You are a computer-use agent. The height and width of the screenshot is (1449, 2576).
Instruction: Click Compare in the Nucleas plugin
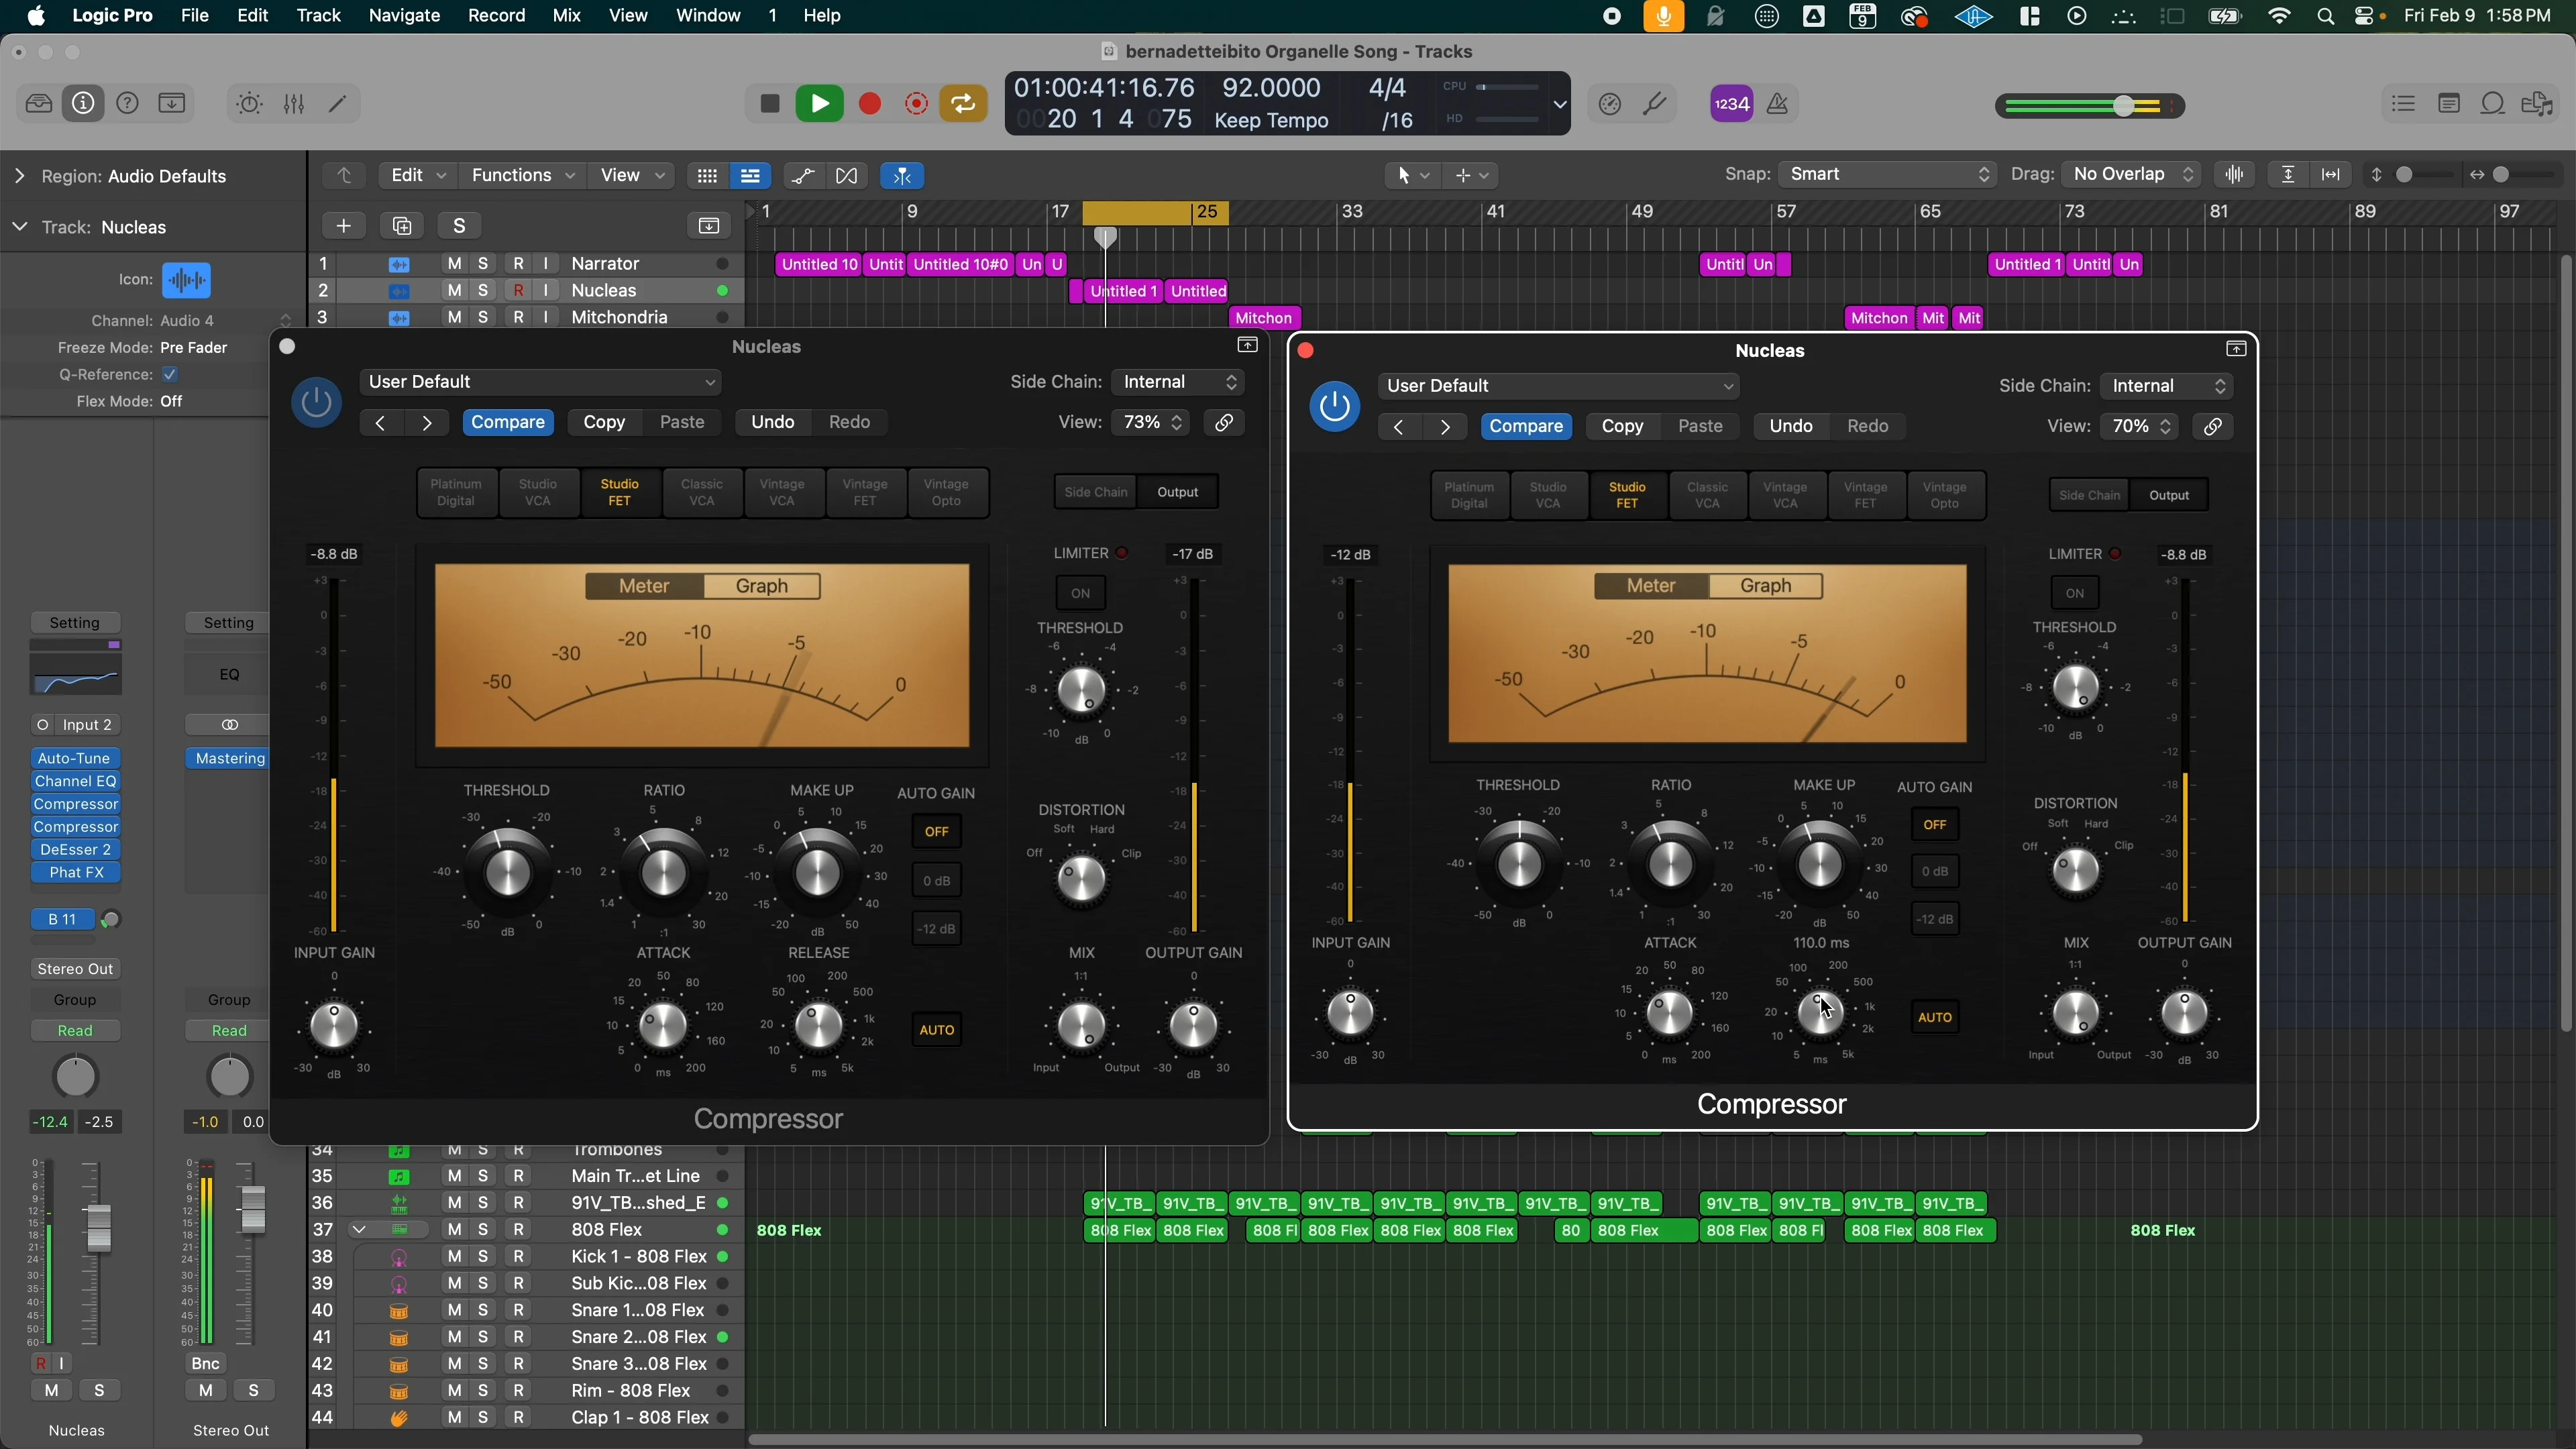pos(508,422)
